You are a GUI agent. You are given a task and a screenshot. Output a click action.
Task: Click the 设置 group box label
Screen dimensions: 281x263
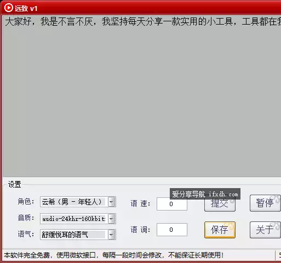14,184
